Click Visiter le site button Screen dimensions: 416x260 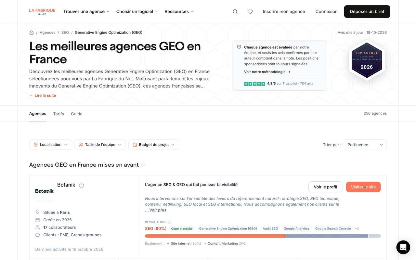tap(363, 187)
